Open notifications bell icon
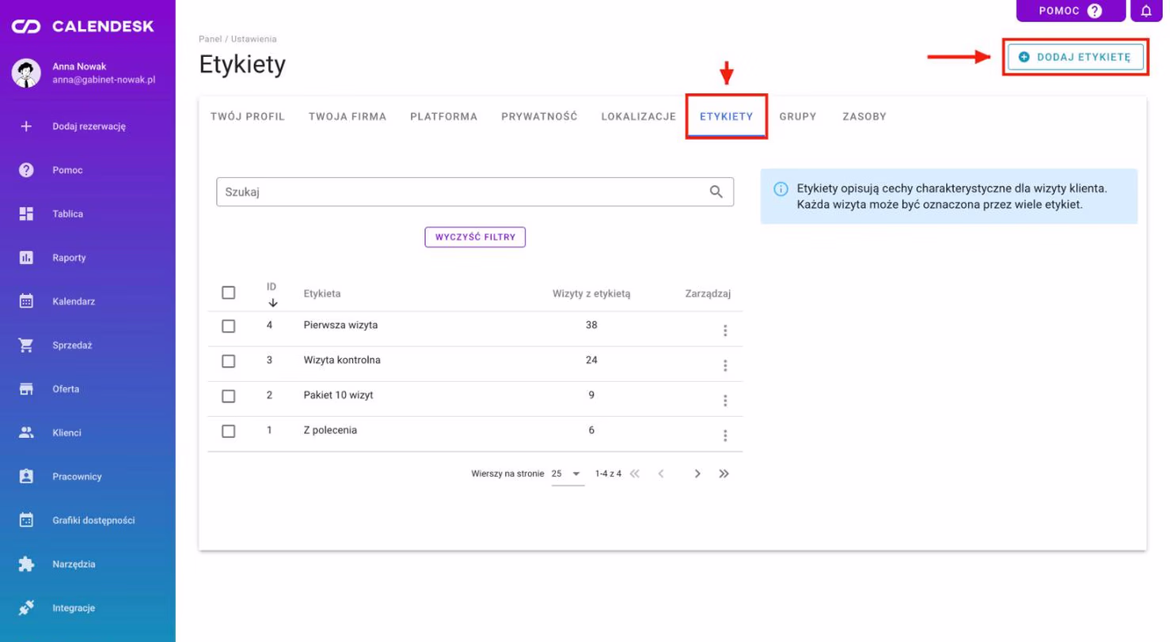This screenshot has width=1170, height=642. 1146,10
